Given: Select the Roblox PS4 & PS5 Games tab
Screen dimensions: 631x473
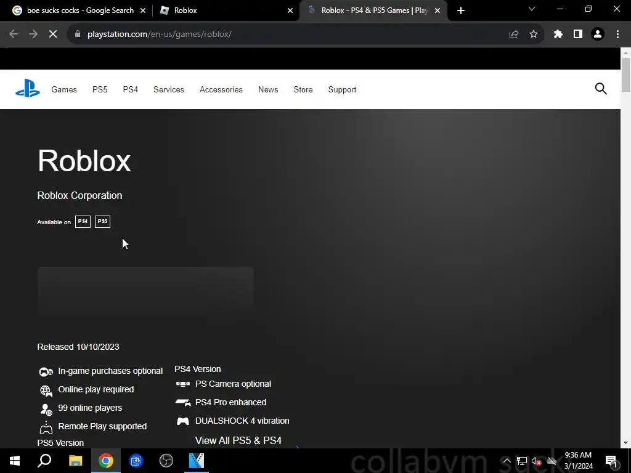Looking at the screenshot, I should (372, 10).
